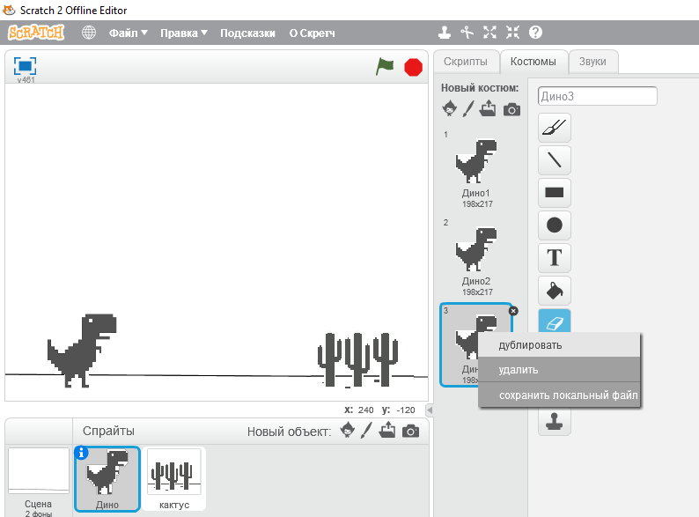
Task: Click dinosaur sprite on stage
Action: 82,351
